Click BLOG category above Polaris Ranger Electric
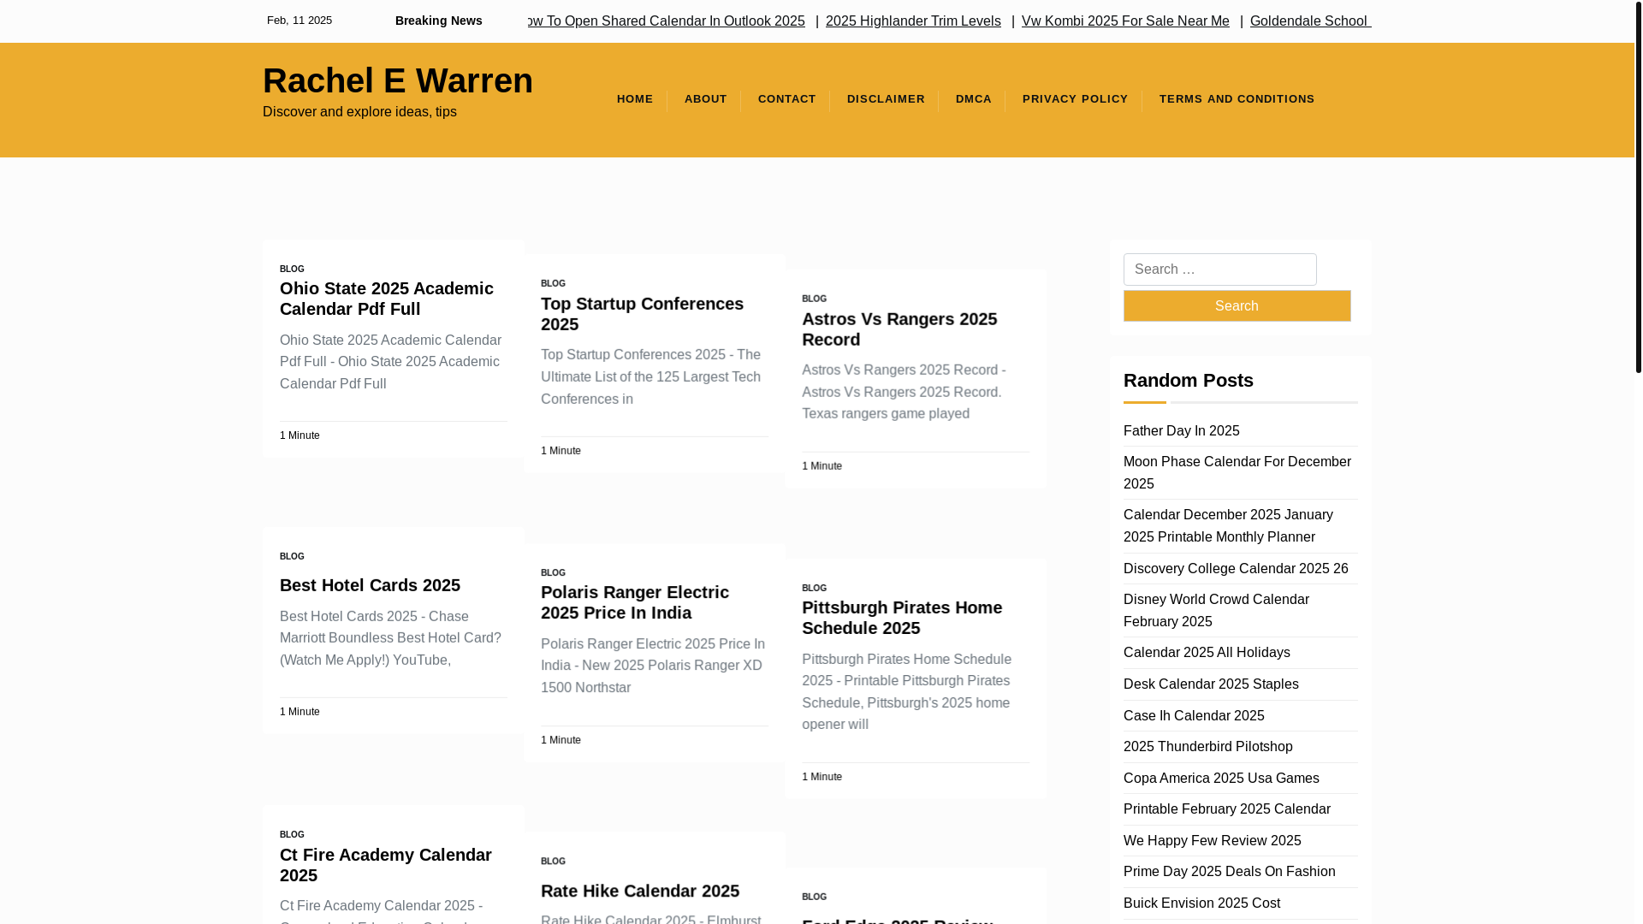 tap(553, 572)
